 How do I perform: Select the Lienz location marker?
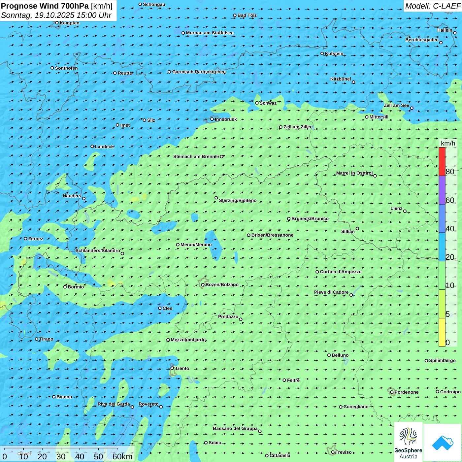click(405, 211)
